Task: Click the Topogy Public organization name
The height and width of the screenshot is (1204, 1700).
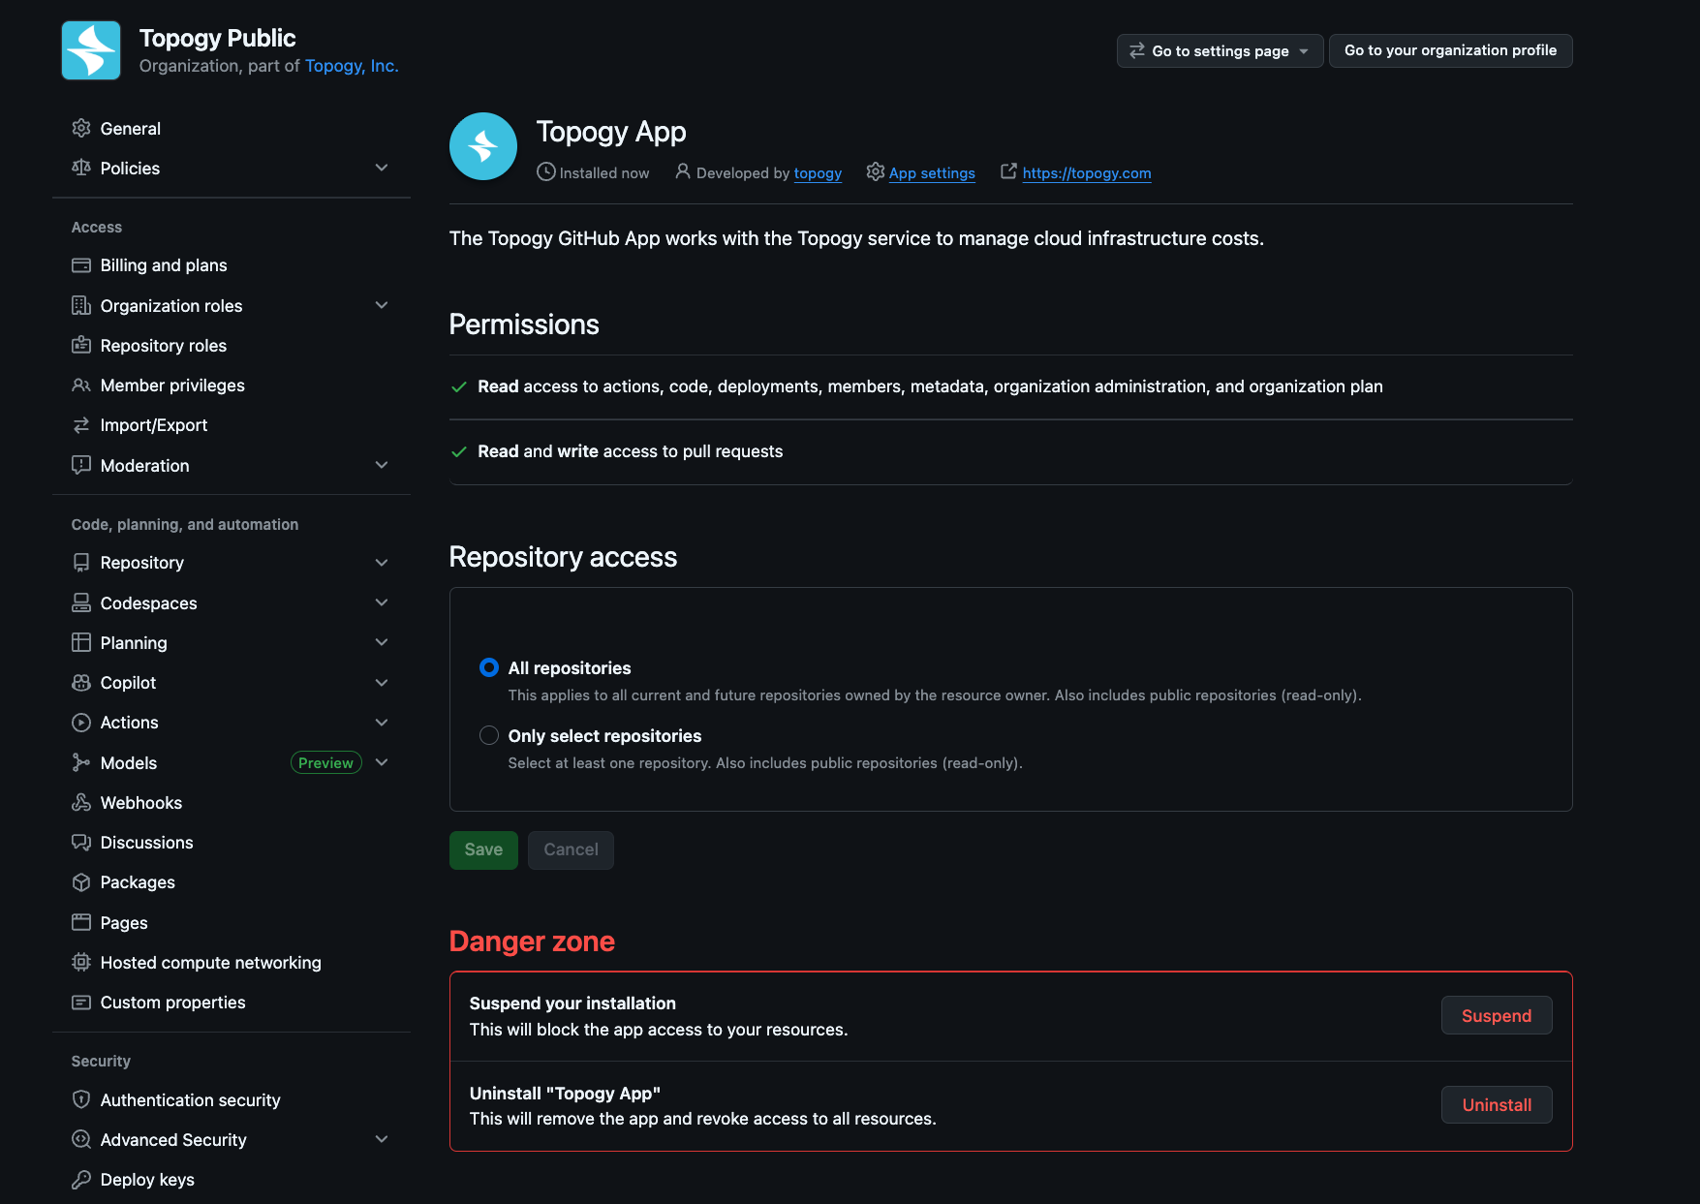Action: pyautogui.click(x=217, y=38)
